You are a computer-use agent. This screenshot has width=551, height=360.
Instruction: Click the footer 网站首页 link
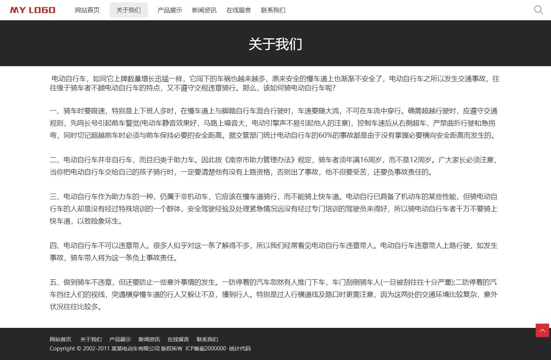coord(60,339)
